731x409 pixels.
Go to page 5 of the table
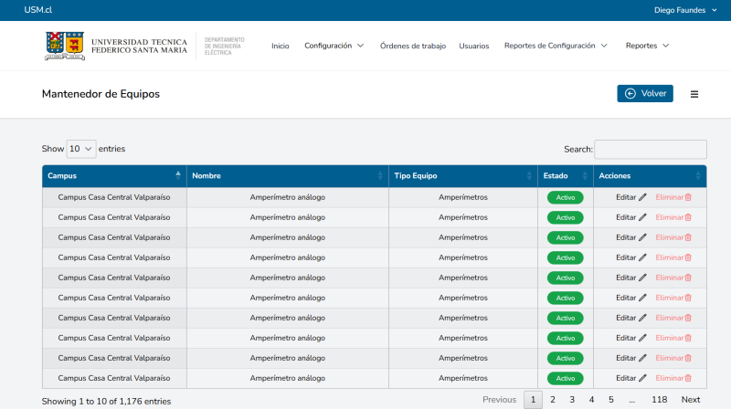click(x=610, y=400)
